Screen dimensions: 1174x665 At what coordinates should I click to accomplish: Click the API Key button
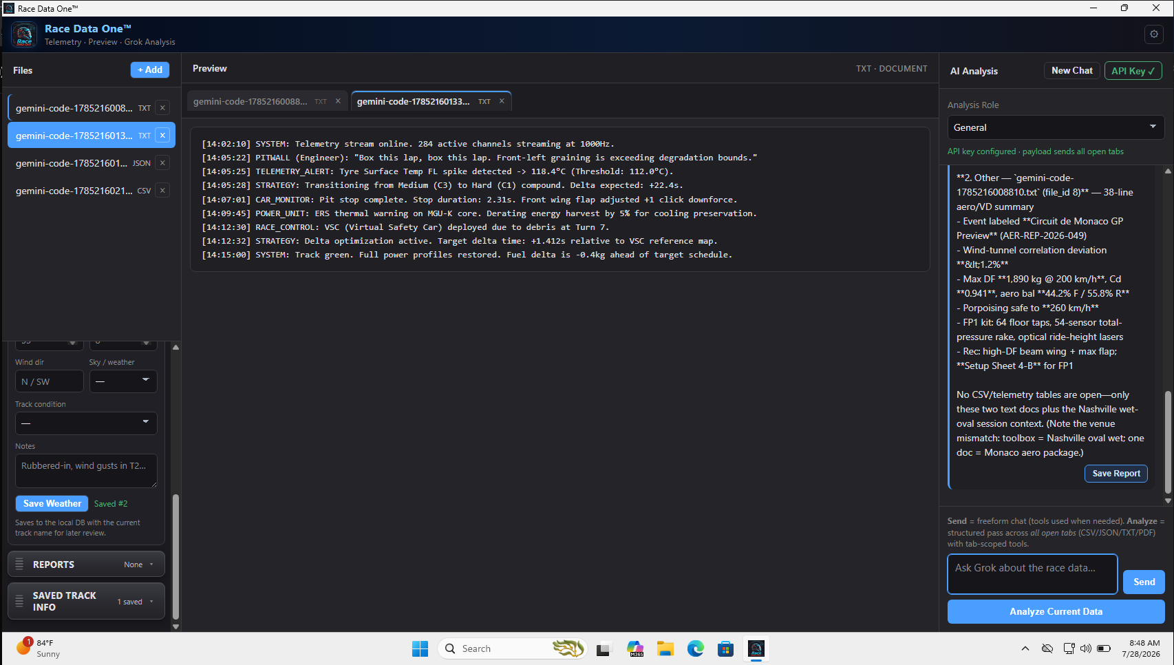pyautogui.click(x=1133, y=70)
